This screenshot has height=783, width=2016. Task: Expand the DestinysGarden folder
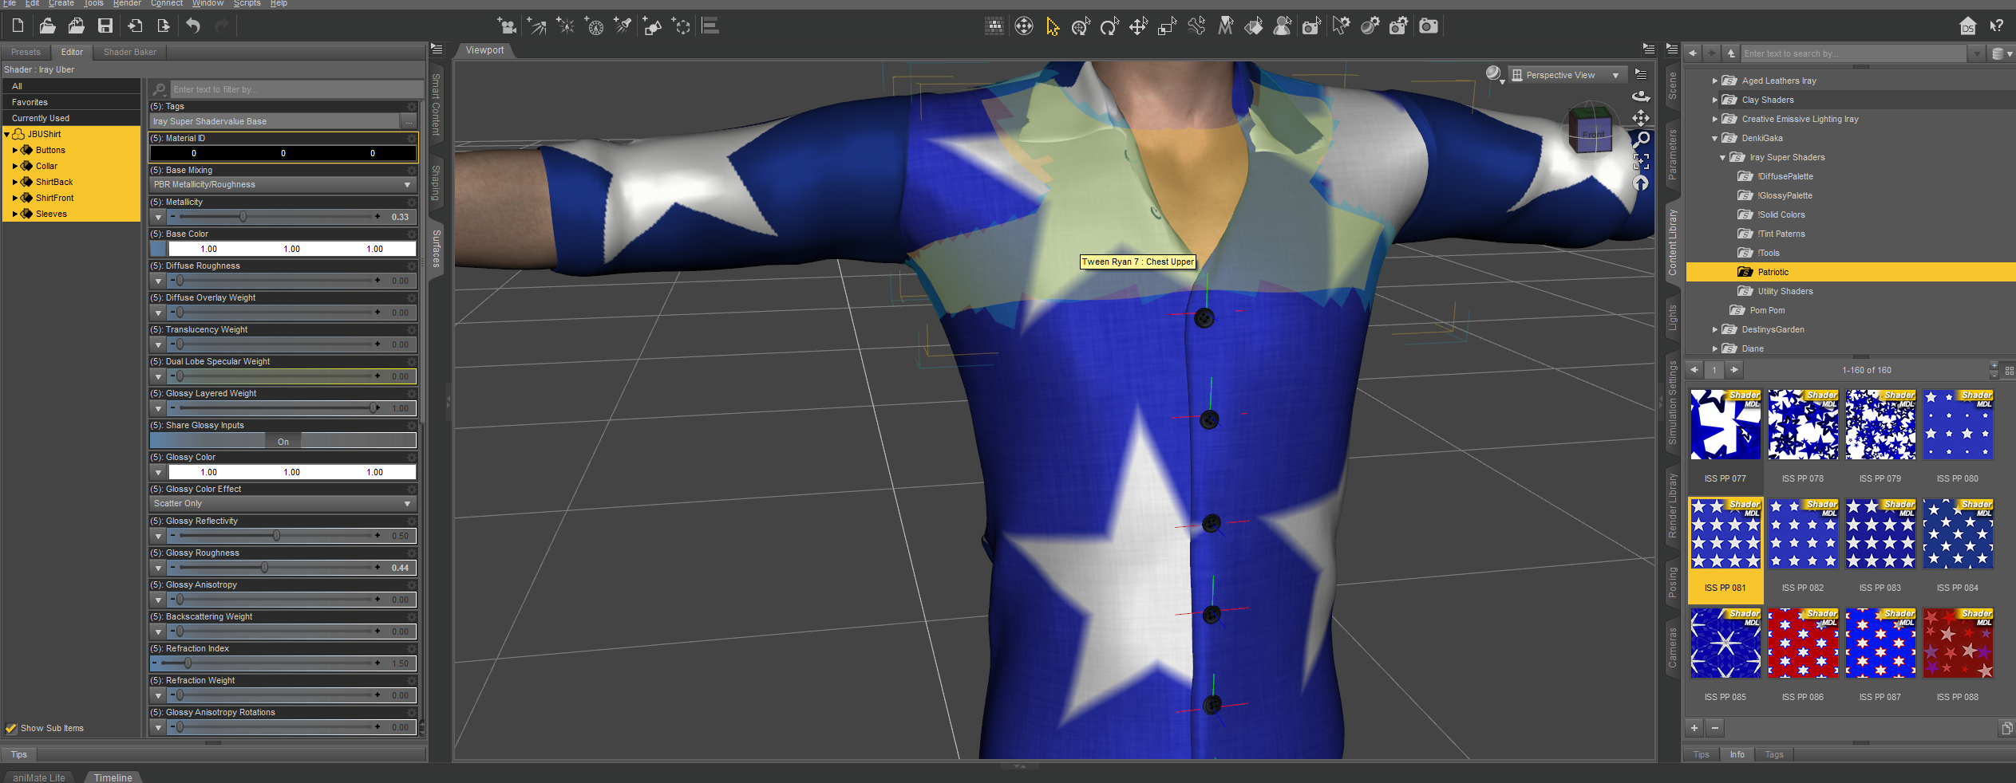(1715, 329)
